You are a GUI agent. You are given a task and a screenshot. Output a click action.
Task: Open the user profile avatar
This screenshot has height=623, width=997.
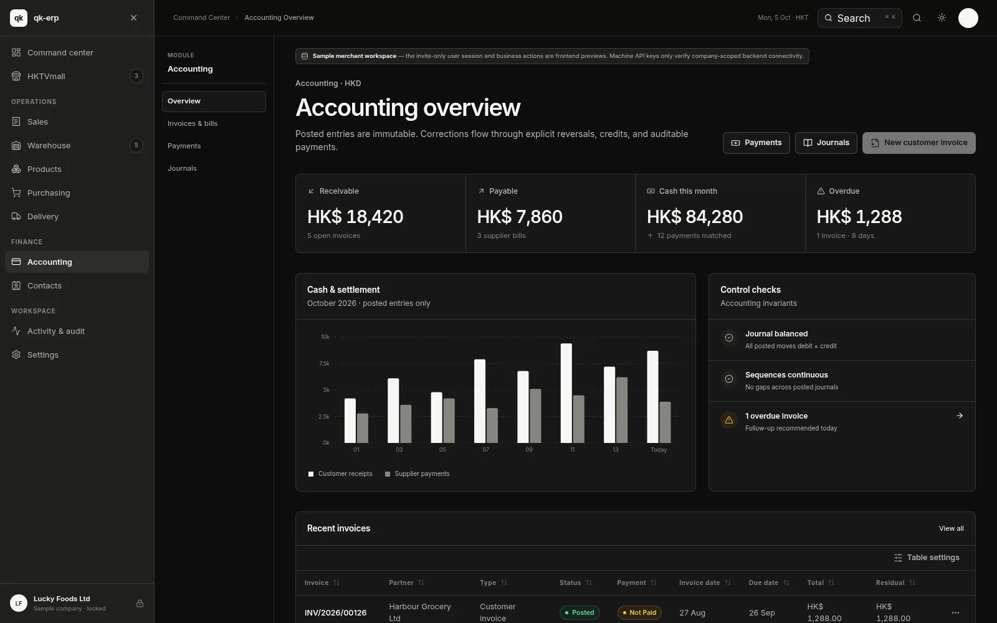tap(968, 18)
